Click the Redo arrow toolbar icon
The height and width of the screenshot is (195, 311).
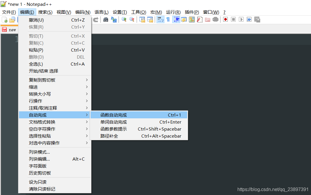pos(95,20)
